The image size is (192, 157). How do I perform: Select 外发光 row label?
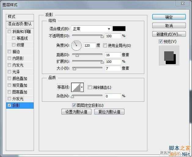[x=18, y=99]
